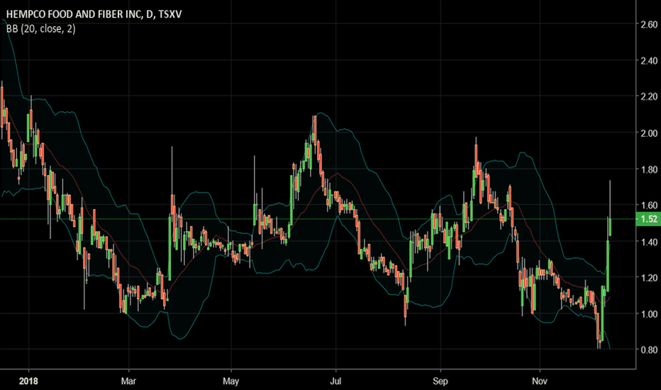661x390 pixels.
Task: Click the 2.60 price axis label
Action: [x=649, y=24]
